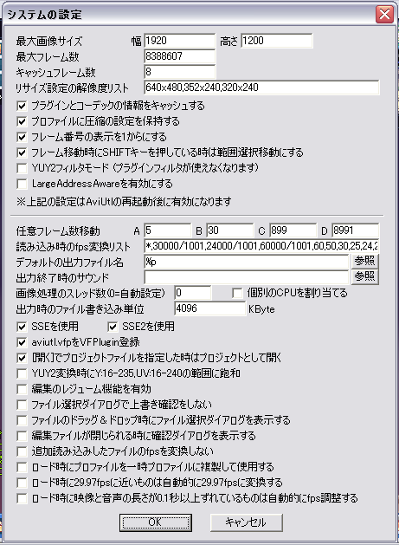This screenshot has width=399, height=545.
Task: Enable 個別のCPUを割り当てる checkbox
Action: pos(237,293)
